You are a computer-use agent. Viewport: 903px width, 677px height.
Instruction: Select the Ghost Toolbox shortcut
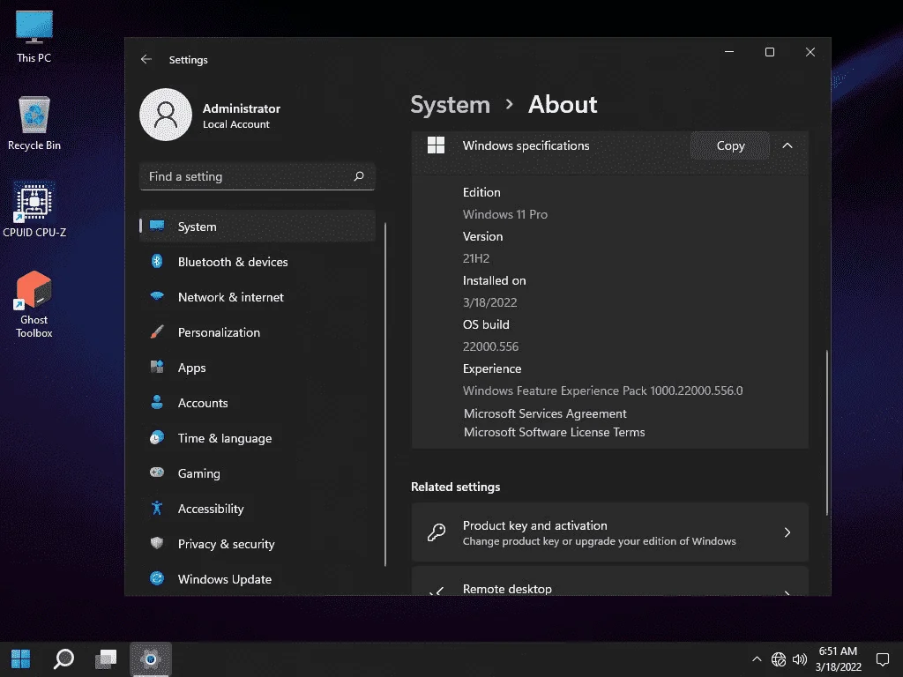click(x=34, y=304)
